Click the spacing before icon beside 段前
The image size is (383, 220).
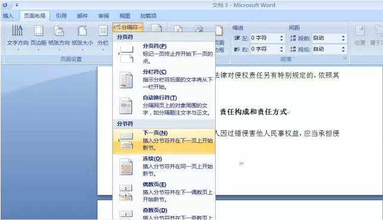tap(293, 38)
